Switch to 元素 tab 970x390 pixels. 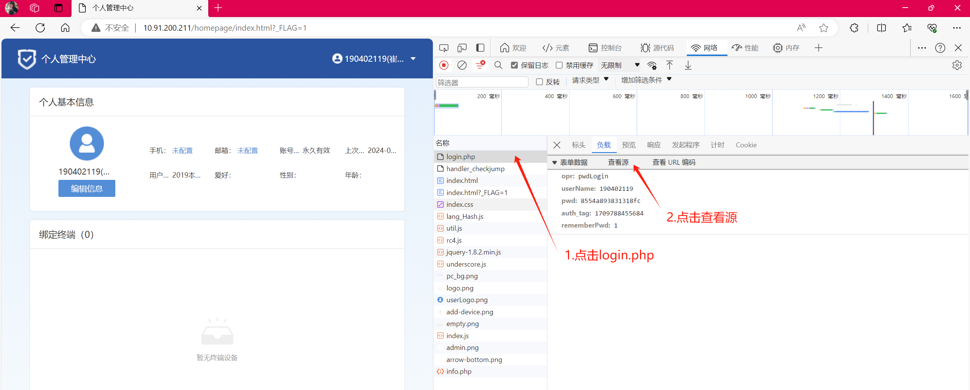point(556,48)
